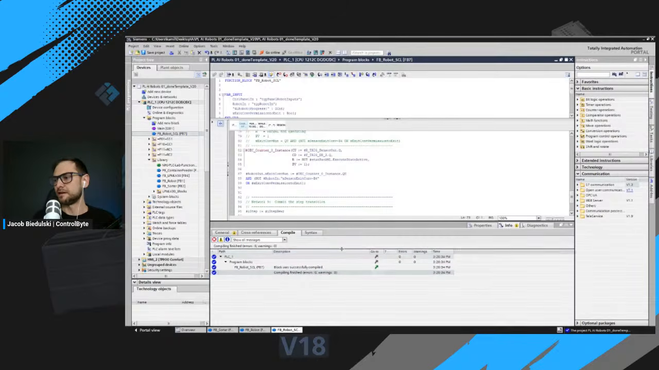The width and height of the screenshot is (659, 370).
Task: Open the Options menu
Action: click(x=199, y=46)
